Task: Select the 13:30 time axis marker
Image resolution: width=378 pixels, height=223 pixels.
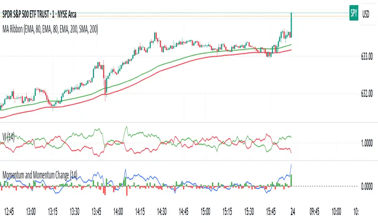Action: [x=75, y=212]
